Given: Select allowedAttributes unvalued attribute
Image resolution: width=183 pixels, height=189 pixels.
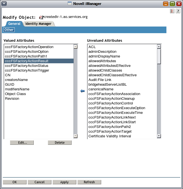Looking at the screenshot, I should click(122, 61).
